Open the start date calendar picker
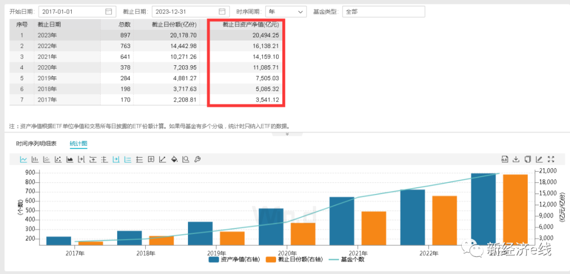Viewport: 570px width, 274px height. point(109,12)
